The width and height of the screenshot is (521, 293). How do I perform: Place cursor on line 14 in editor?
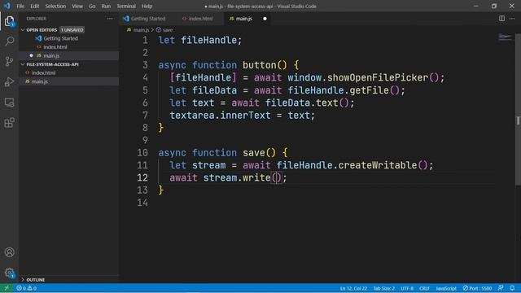(326, 203)
